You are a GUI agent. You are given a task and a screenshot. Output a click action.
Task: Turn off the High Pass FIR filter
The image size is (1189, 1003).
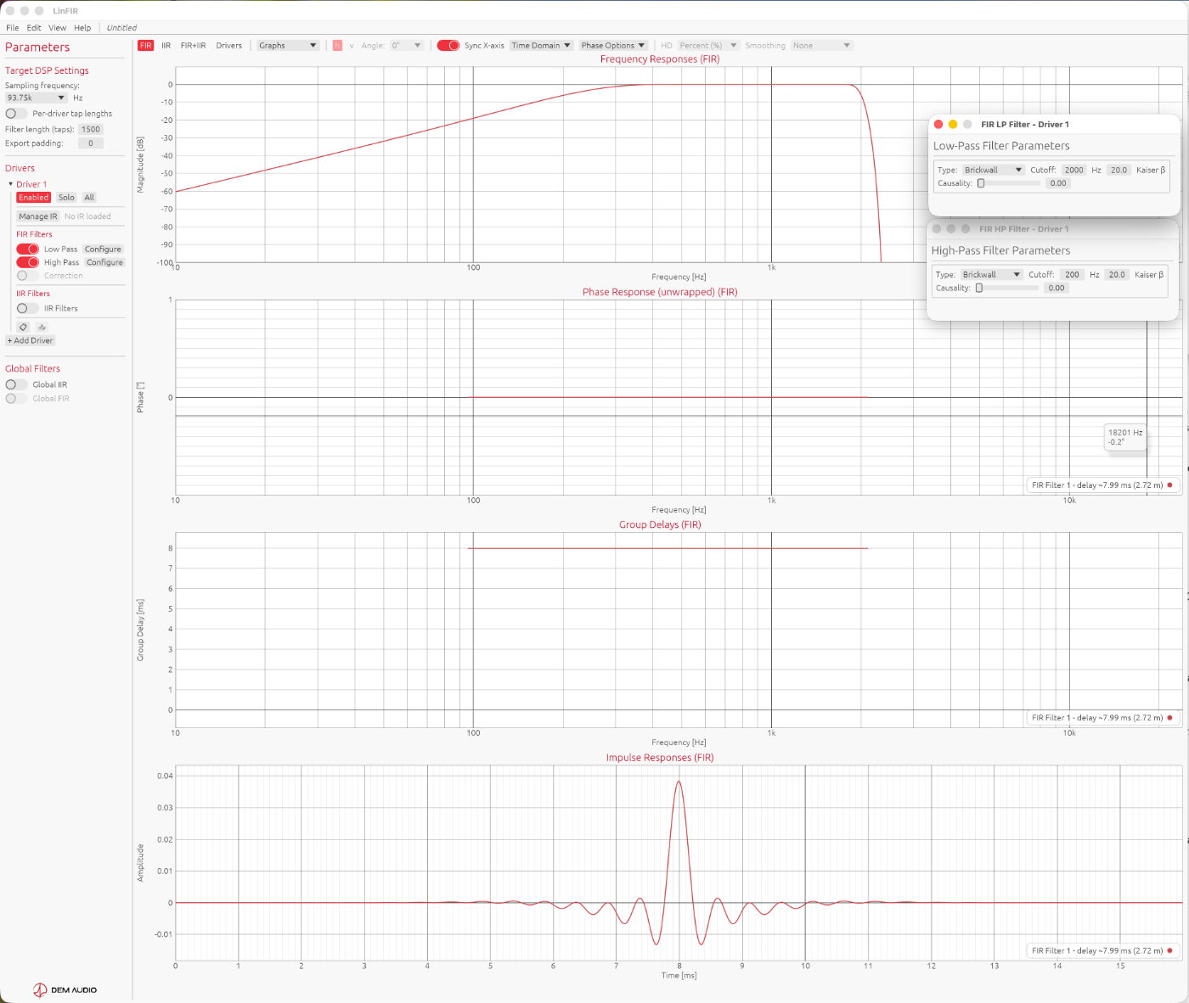(x=28, y=262)
